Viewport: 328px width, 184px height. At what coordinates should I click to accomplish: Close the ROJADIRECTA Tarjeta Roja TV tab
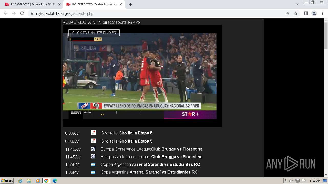click(59, 4)
